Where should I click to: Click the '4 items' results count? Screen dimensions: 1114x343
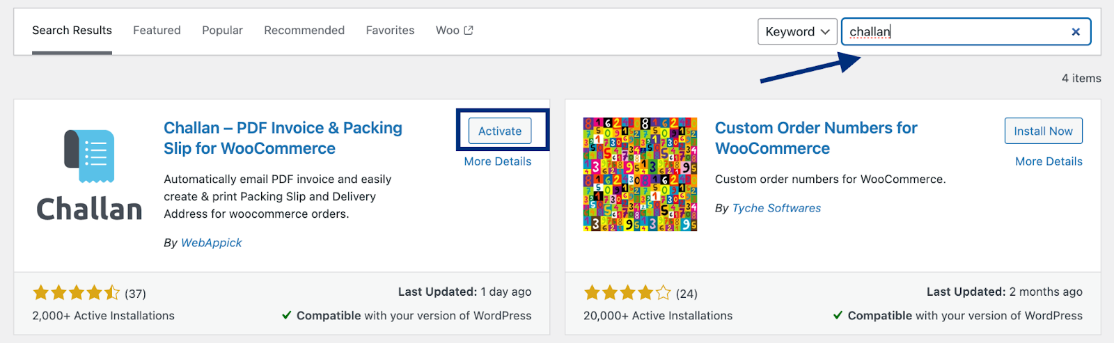[1081, 79]
